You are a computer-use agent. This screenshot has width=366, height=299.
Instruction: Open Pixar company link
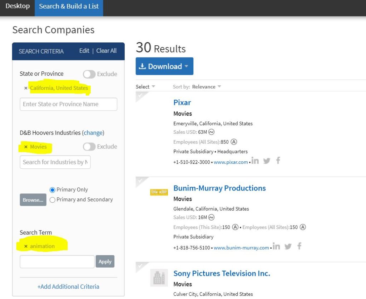182,102
